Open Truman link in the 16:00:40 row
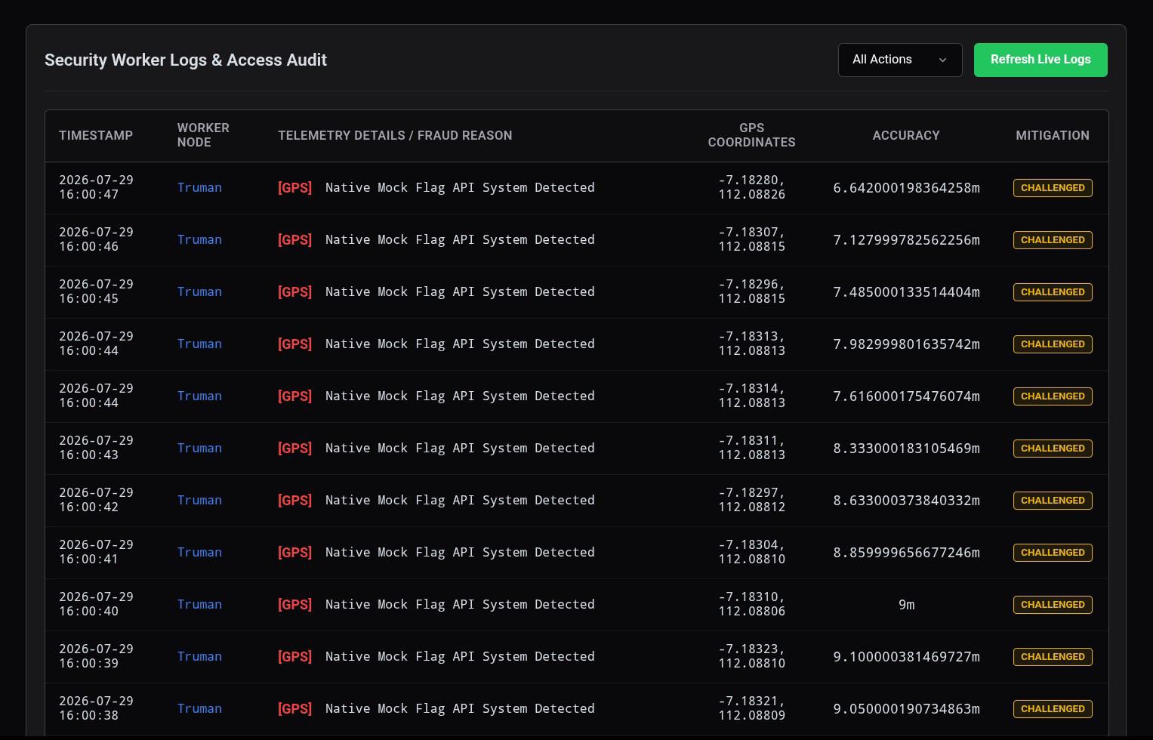1153x740 pixels. (199, 604)
